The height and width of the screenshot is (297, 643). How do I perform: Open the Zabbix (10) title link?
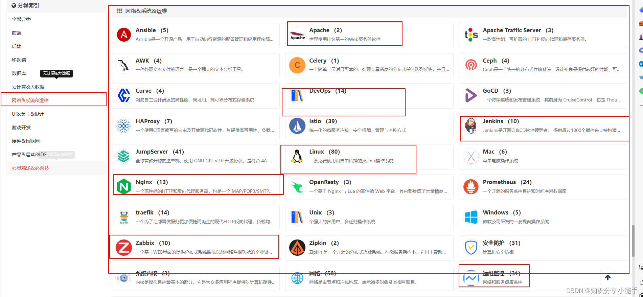click(x=153, y=243)
